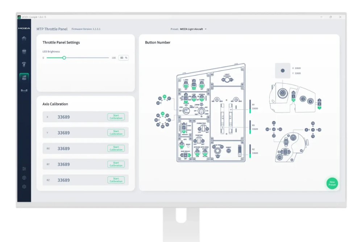Click button number 66 under Light Control
This screenshot has height=242, width=361.
tap(223, 80)
